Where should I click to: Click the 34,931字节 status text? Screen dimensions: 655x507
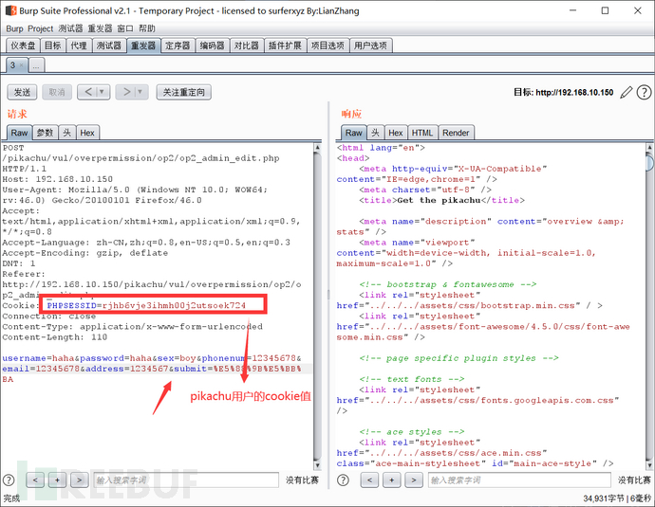(x=604, y=498)
